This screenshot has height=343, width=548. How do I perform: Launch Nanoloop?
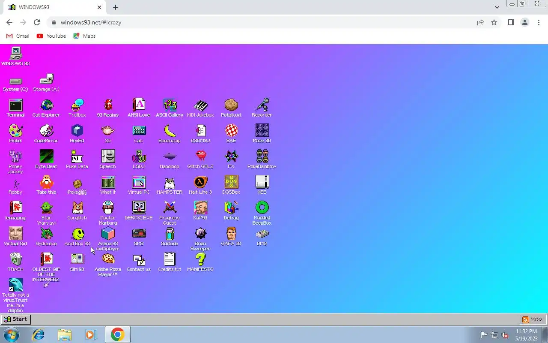(x=170, y=159)
